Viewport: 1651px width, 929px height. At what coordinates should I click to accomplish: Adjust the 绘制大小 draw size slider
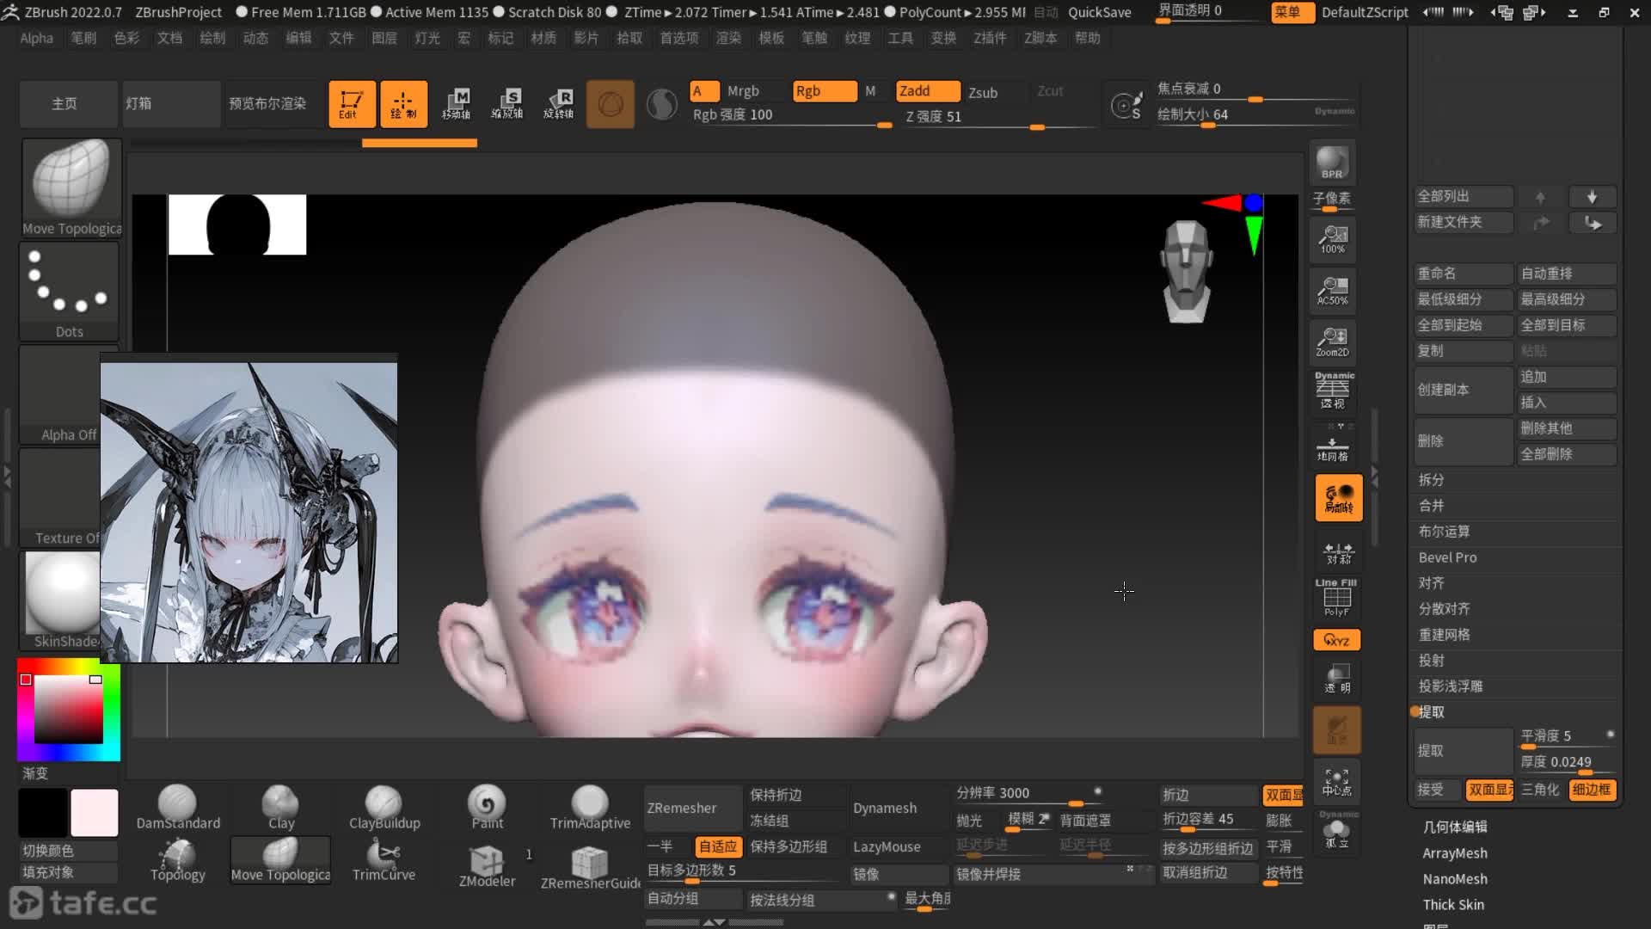pos(1255,115)
